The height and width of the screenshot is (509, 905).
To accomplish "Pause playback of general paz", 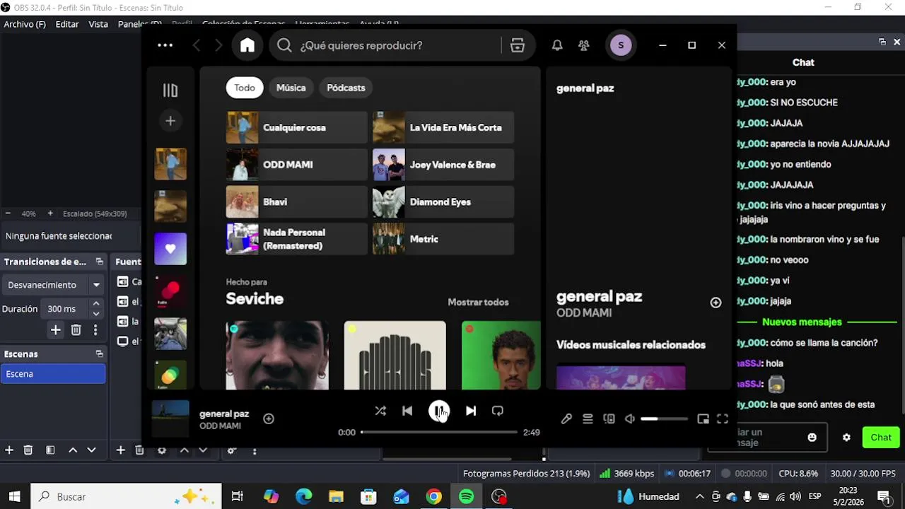I will coord(439,411).
